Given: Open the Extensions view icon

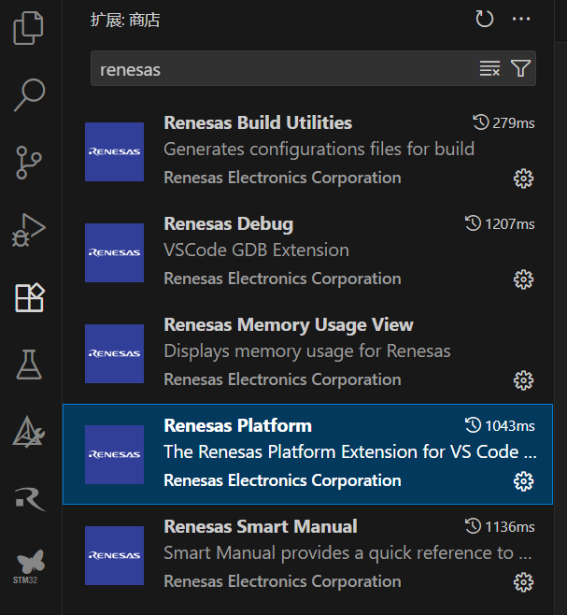Looking at the screenshot, I should (29, 297).
